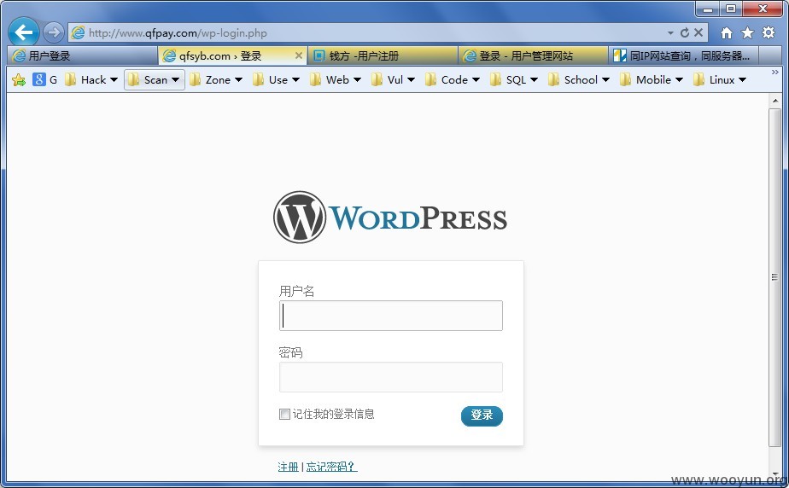Click the IE page icon in address bar

coord(78,33)
